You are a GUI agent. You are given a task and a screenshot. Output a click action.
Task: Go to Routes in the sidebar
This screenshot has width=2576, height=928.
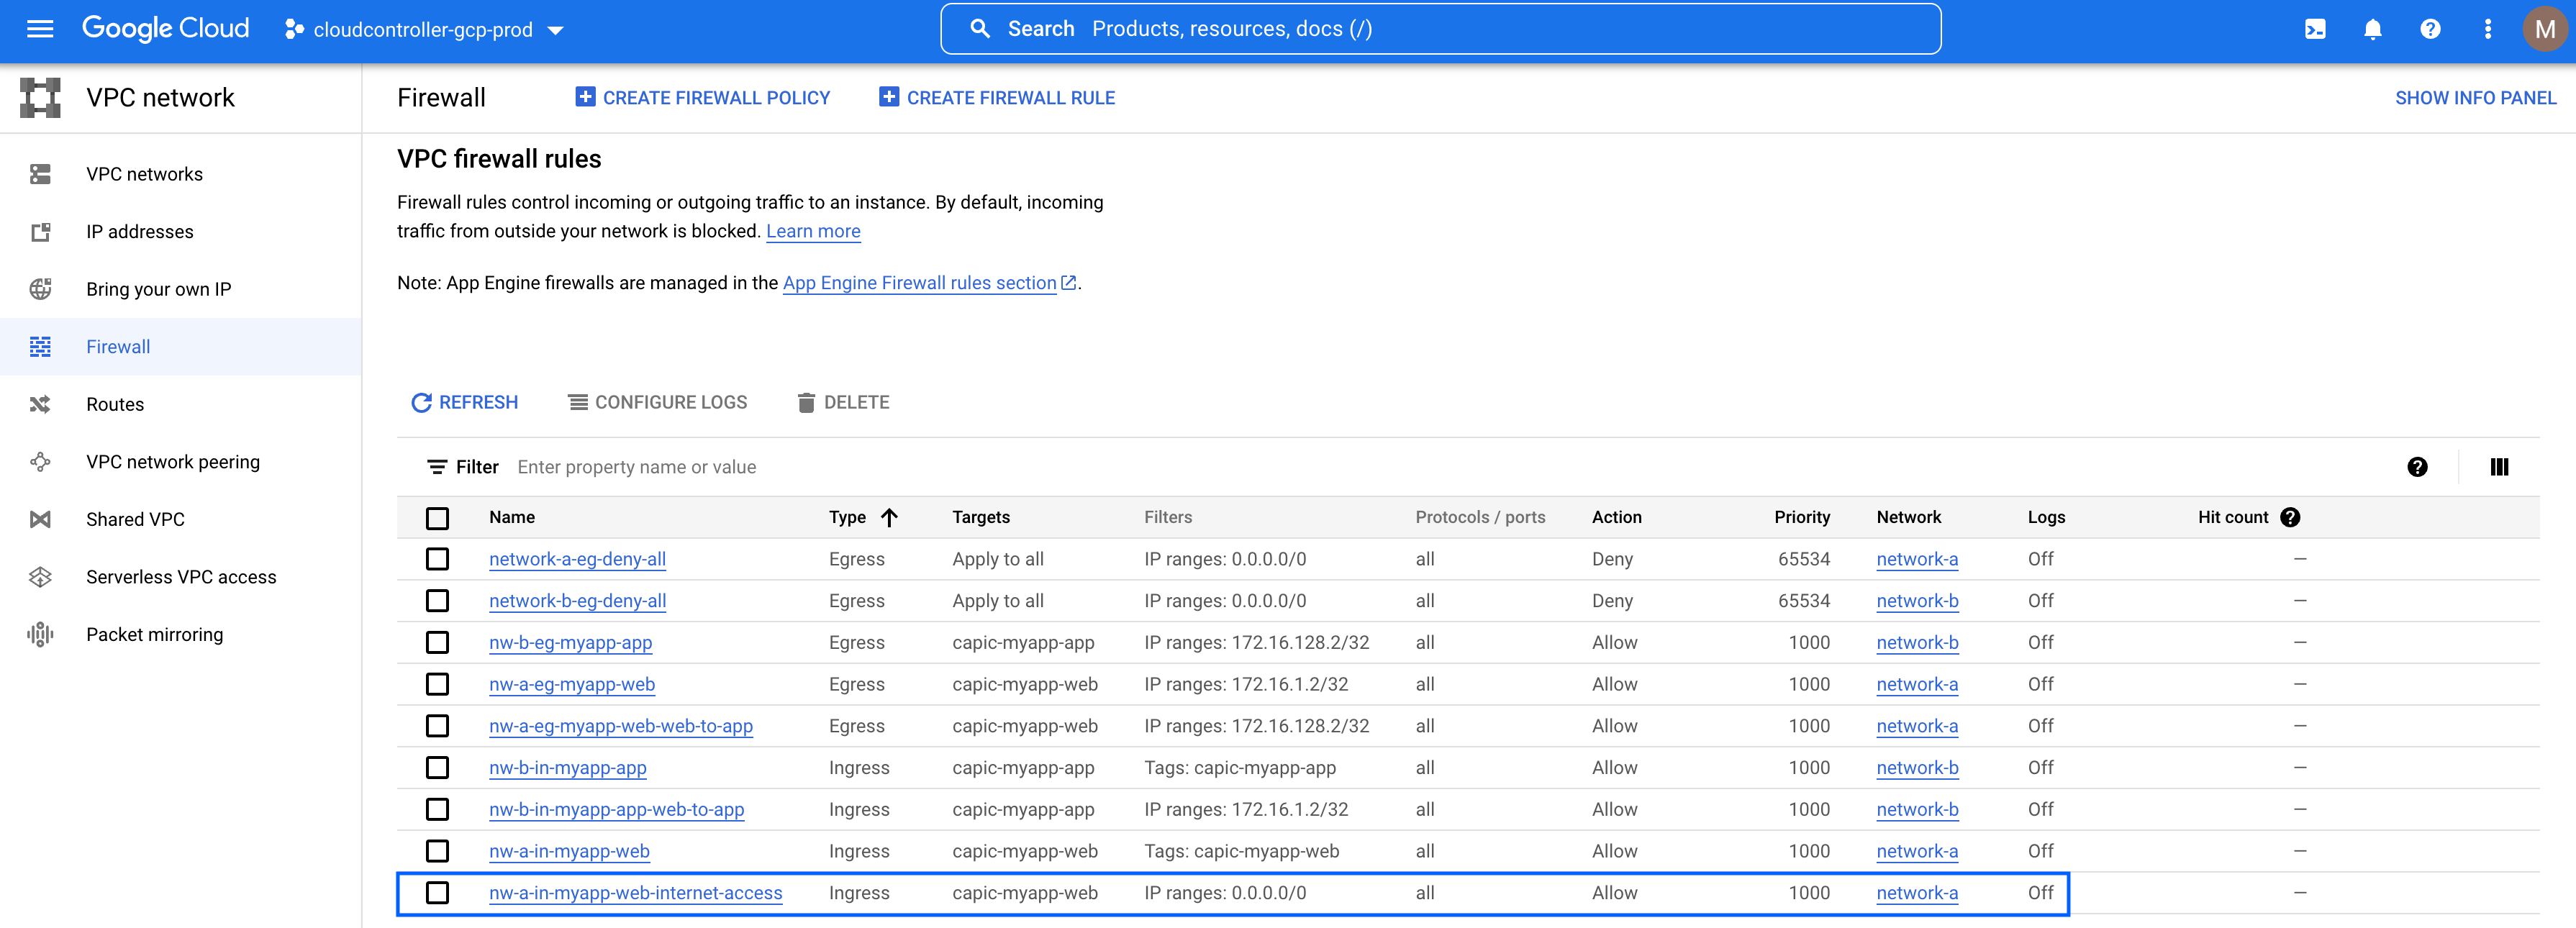point(115,404)
